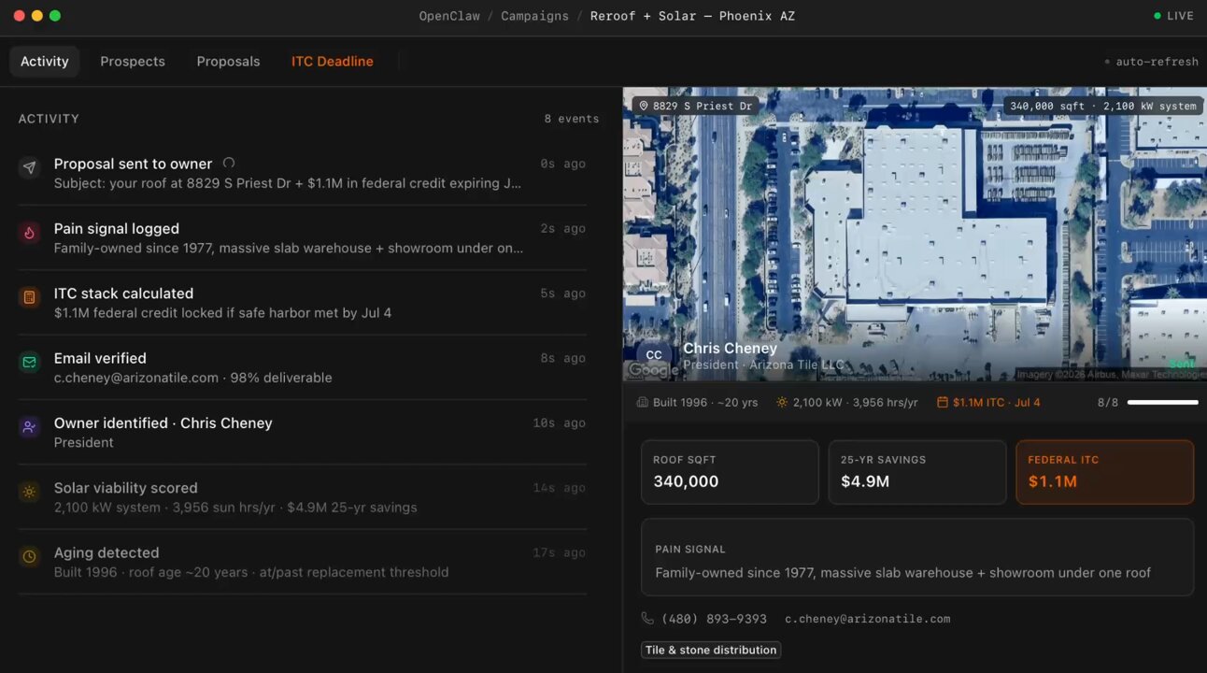The image size is (1207, 673).
Task: Select the ITC Deadline tab
Action: 332,62
